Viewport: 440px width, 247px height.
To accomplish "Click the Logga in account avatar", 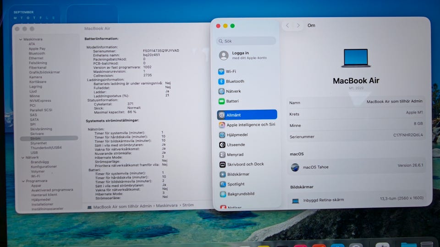I will tap(224, 55).
